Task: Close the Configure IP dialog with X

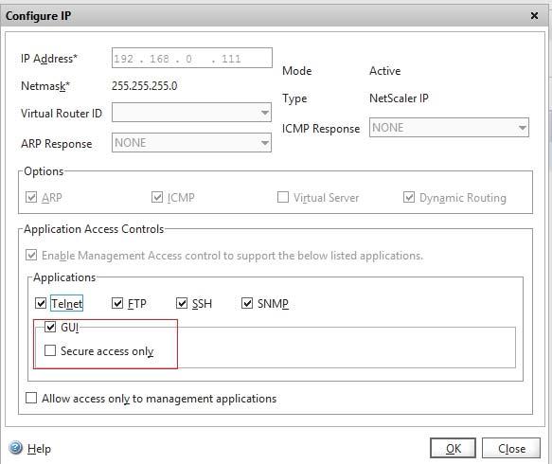Action: (x=534, y=16)
